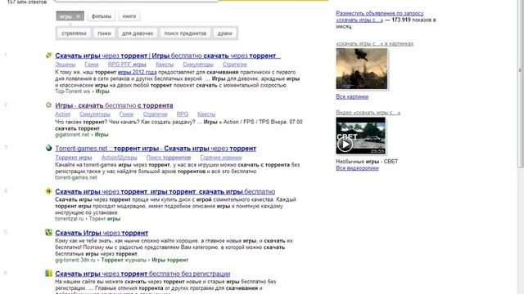Screen dimensions: 524x294
Task: Select the 'книги' filter chip
Action: pos(129,16)
